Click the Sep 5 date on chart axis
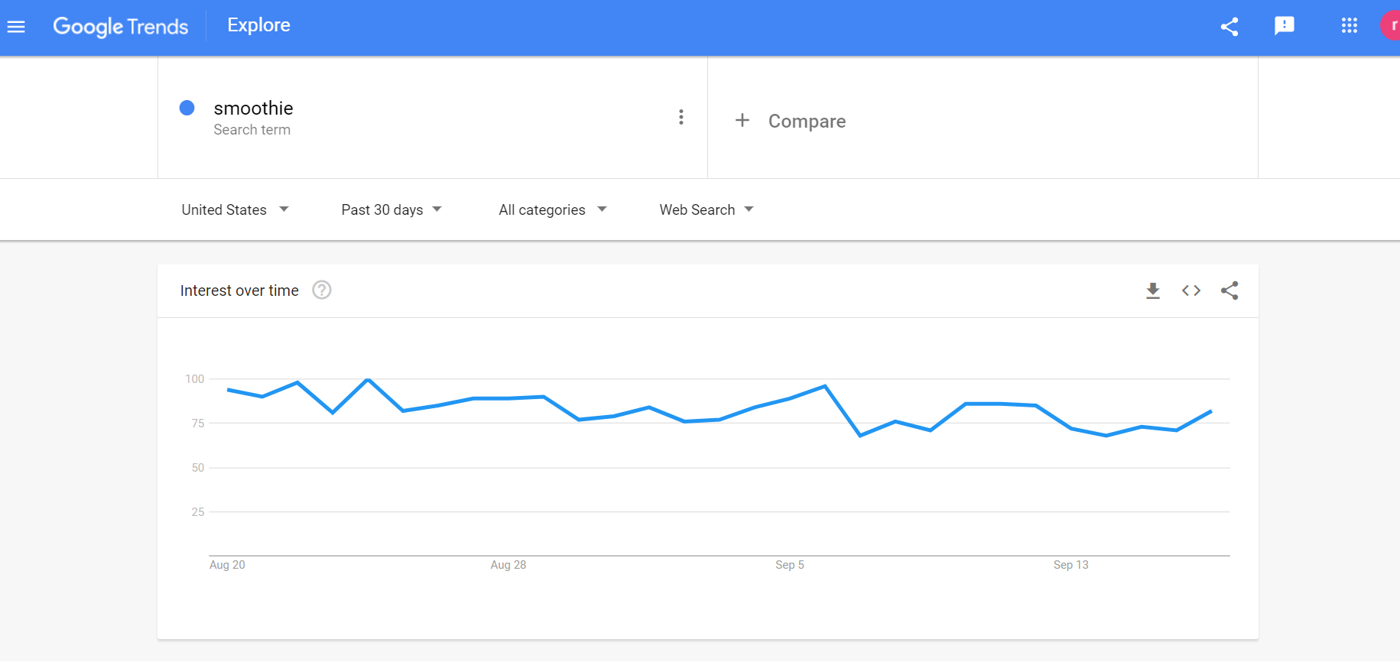 click(789, 565)
